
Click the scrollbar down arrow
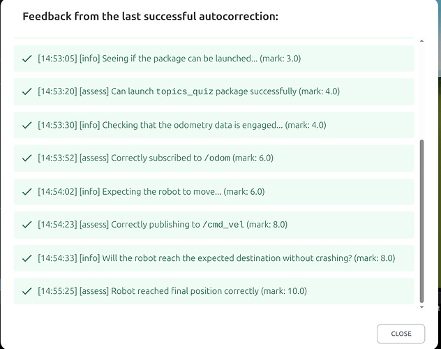tap(421, 306)
